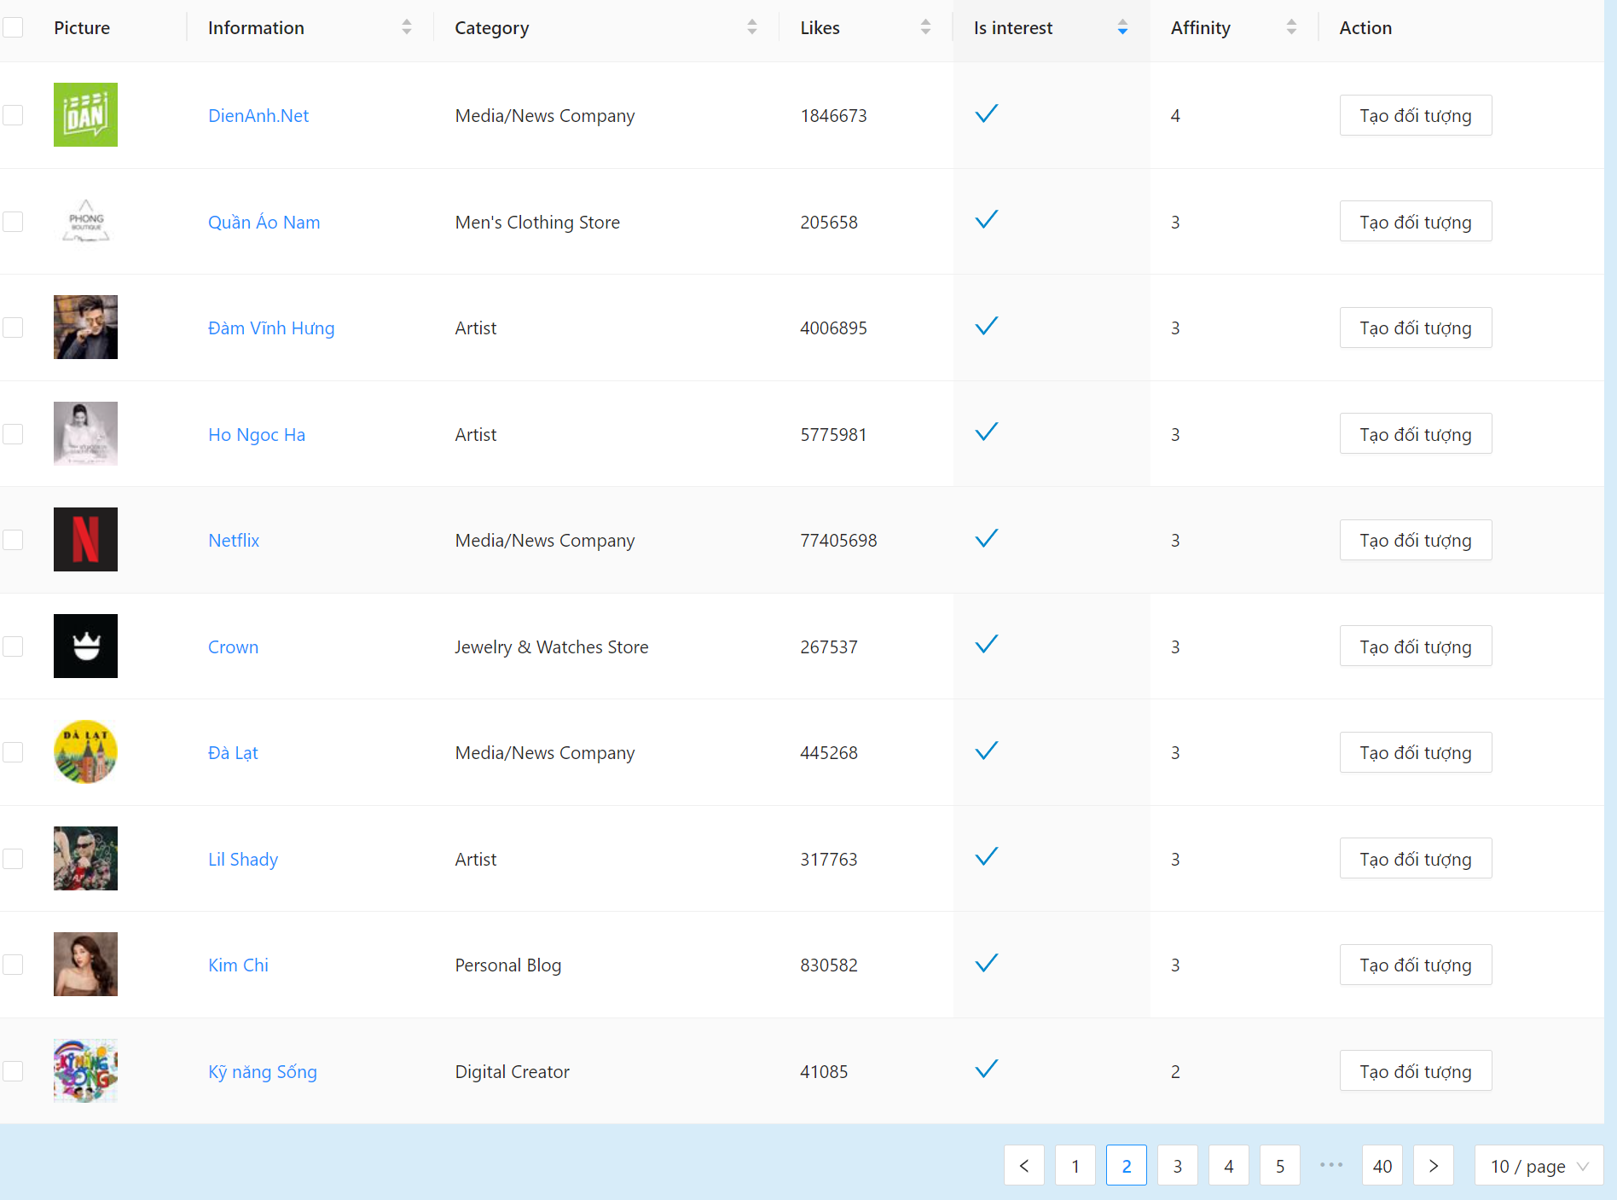This screenshot has width=1617, height=1200.
Task: Jump ahead with the pagination ellipsis
Action: [x=1331, y=1165]
